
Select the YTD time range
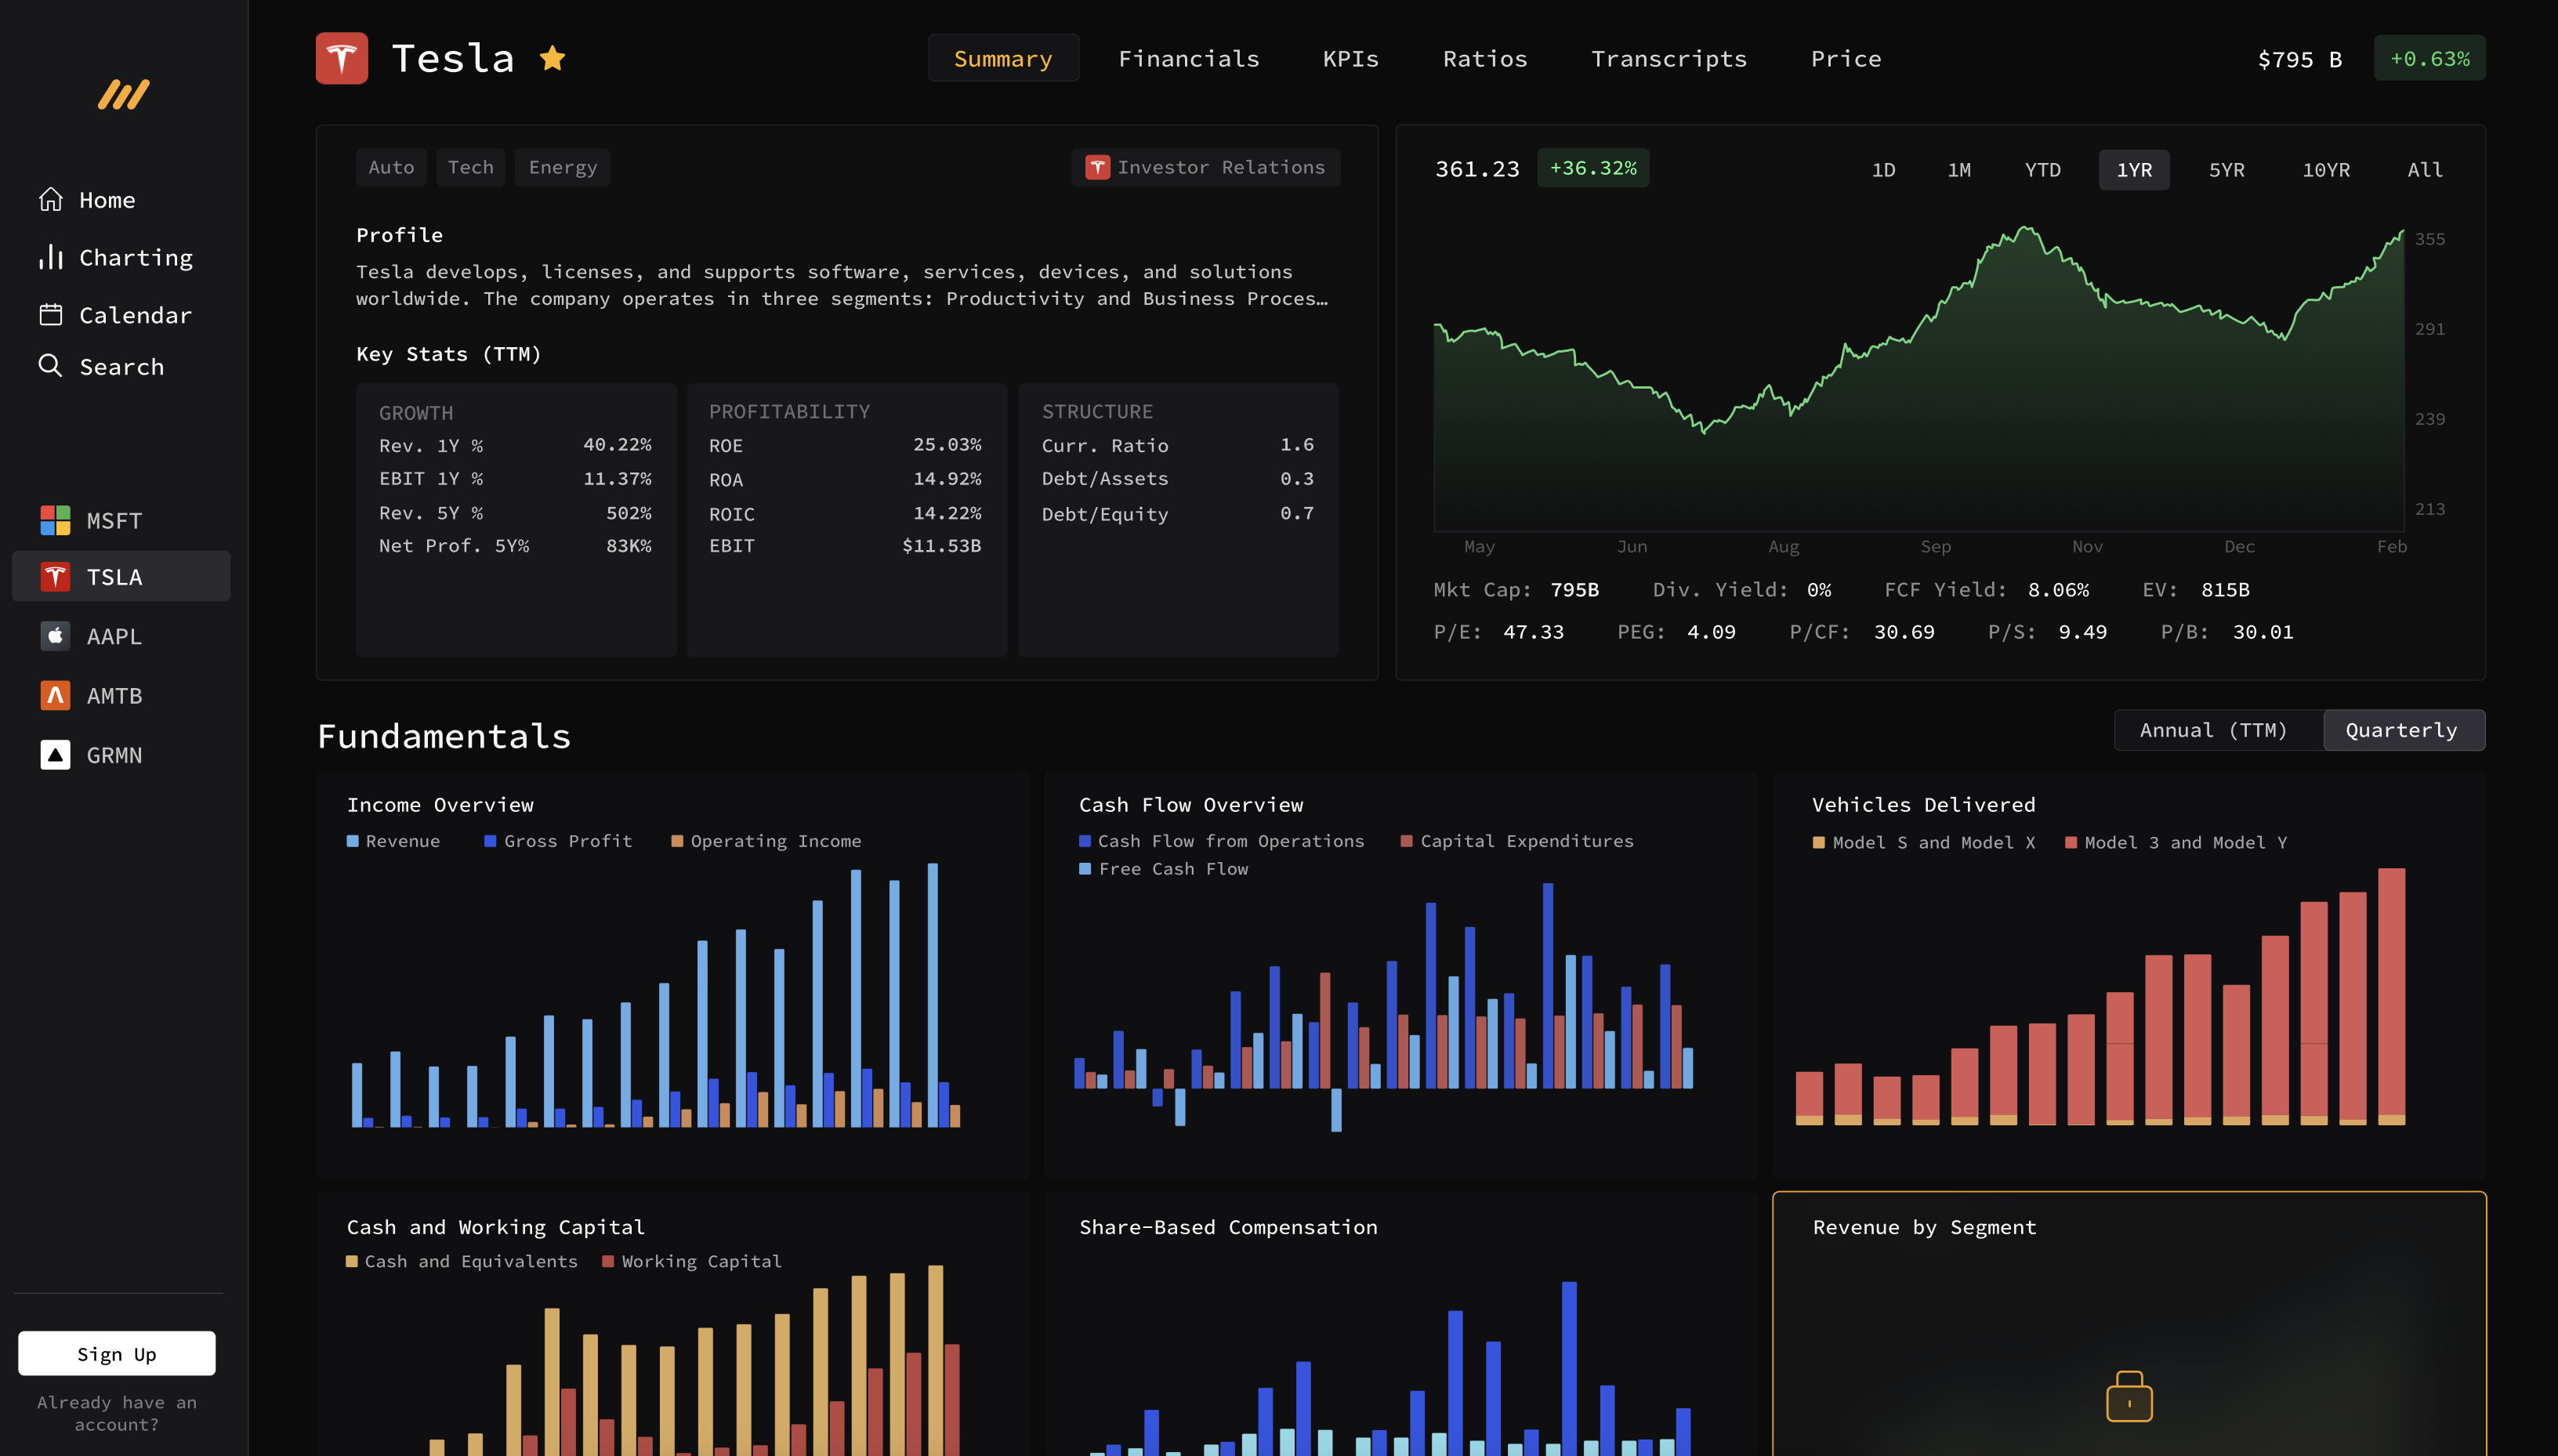pos(2042,169)
